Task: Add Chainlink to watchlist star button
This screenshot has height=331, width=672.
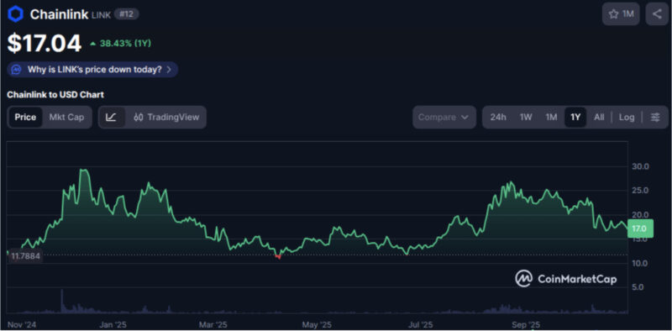Action: (621, 14)
